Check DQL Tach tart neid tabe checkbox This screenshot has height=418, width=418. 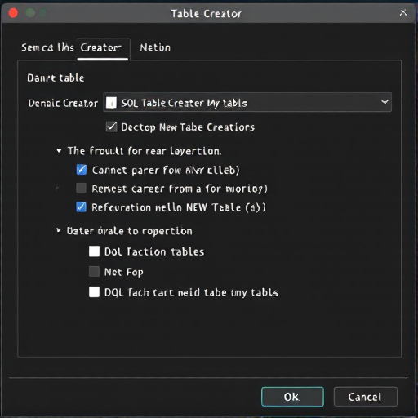pos(94,292)
